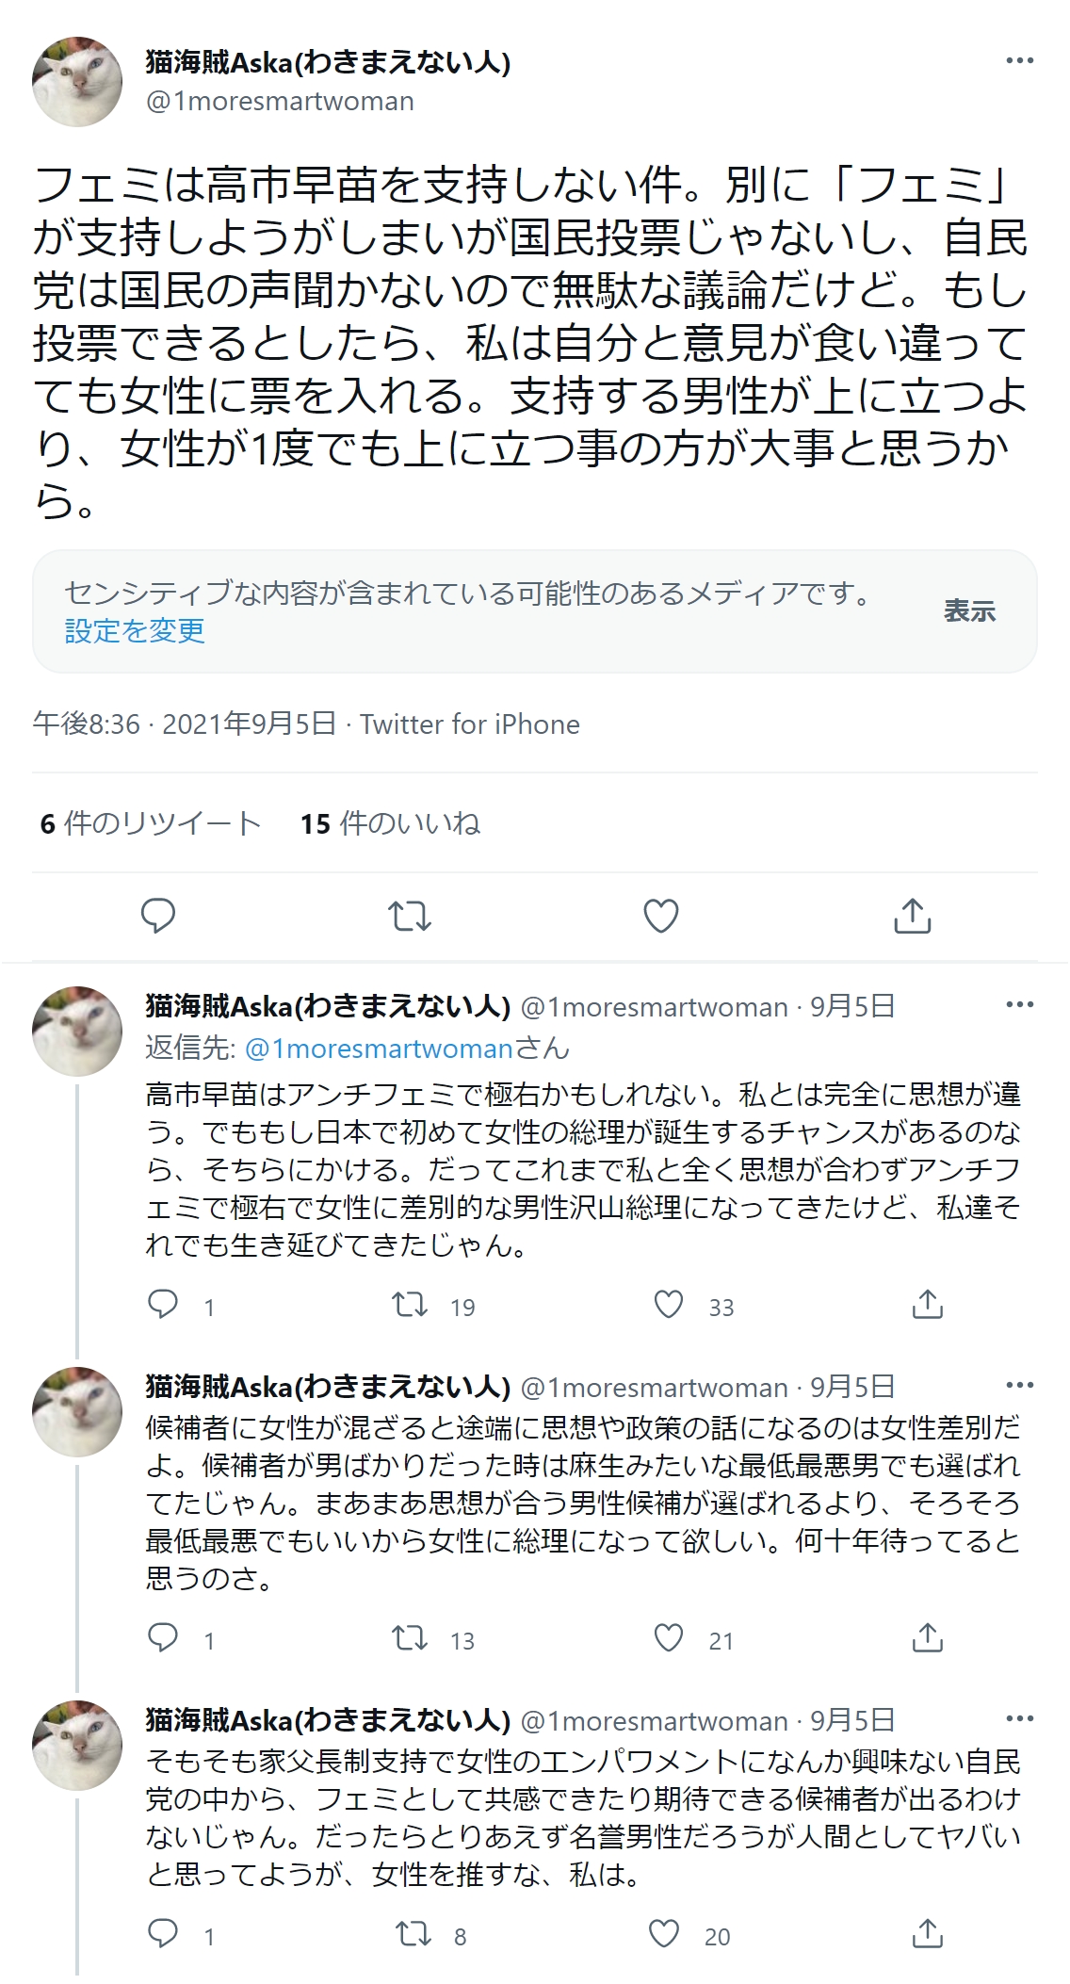Open more options on the main tweet

point(1019,61)
